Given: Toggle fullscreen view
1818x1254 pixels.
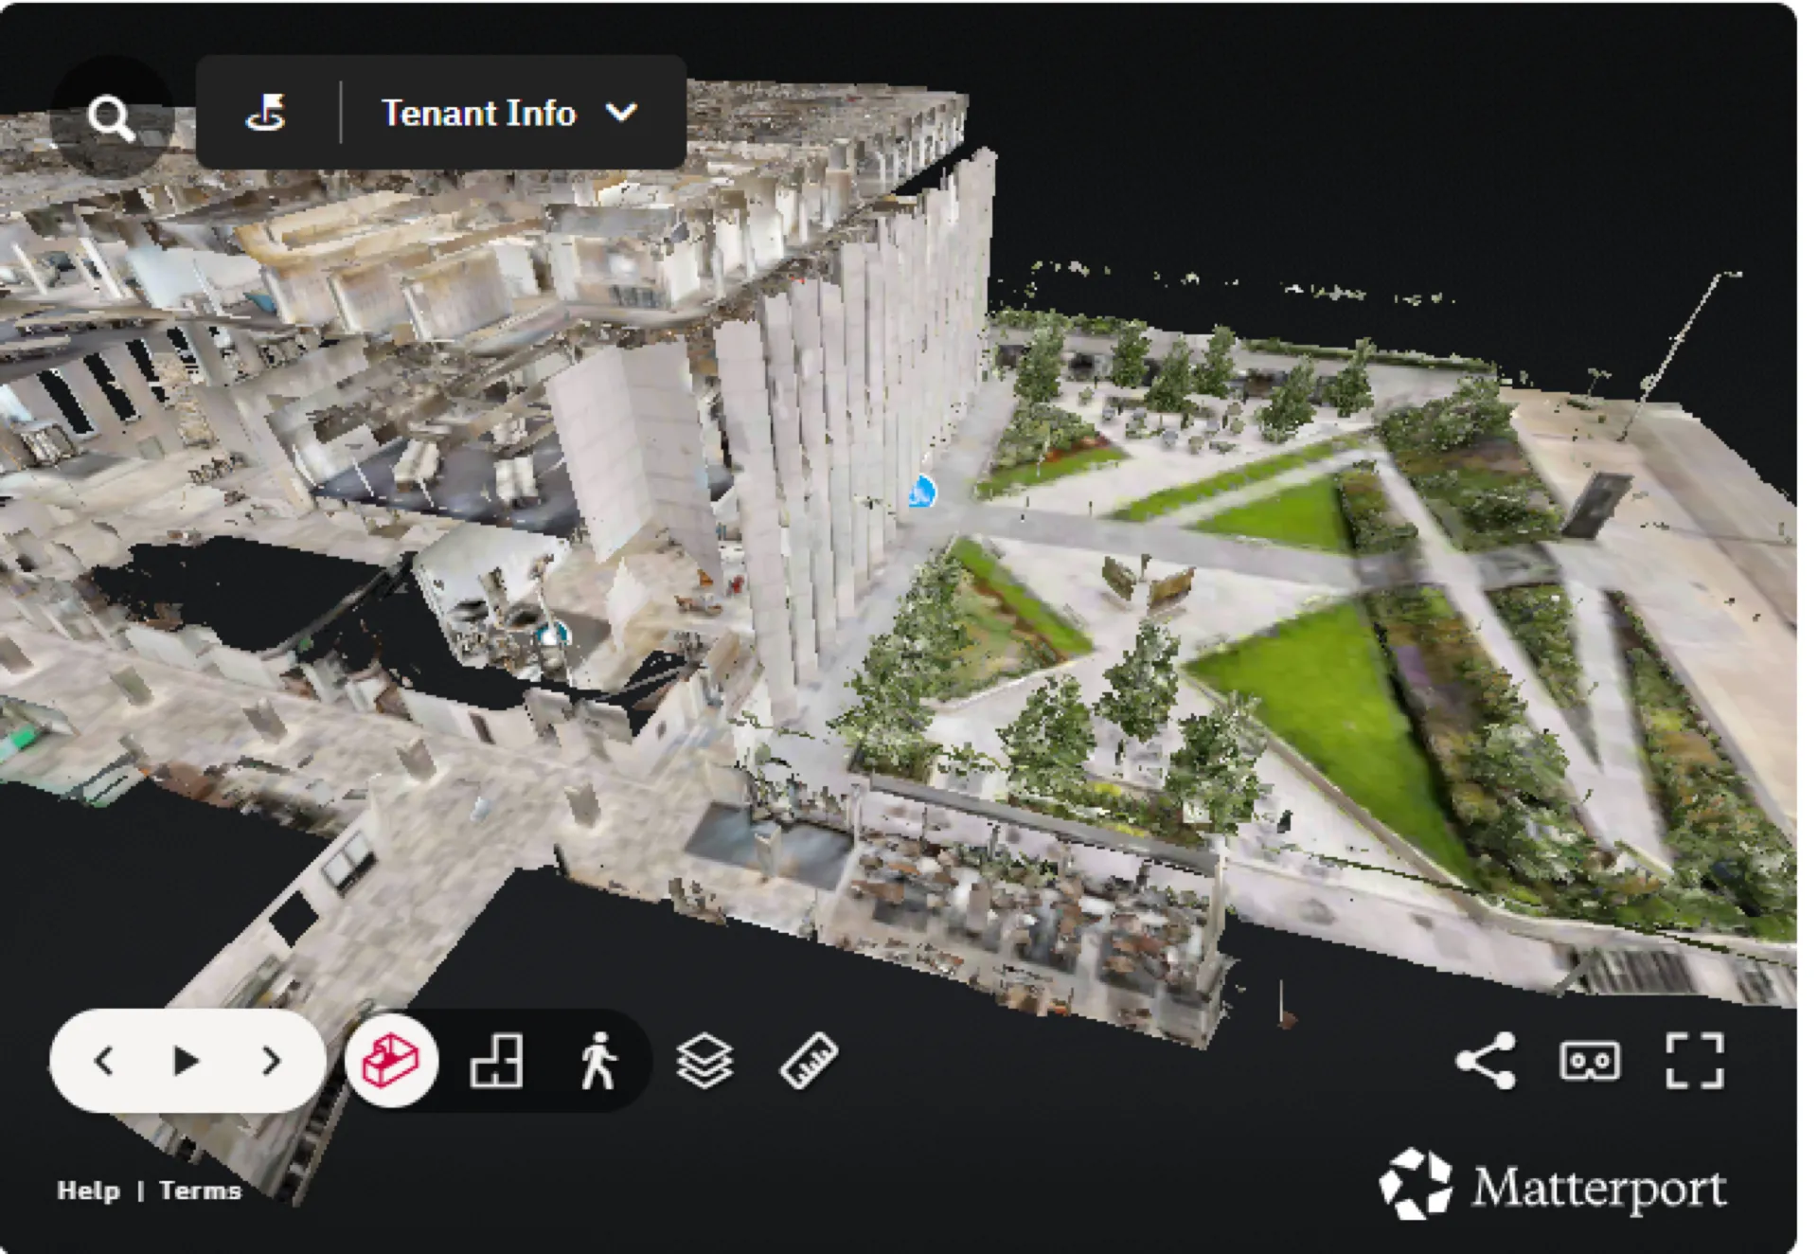Looking at the screenshot, I should pyautogui.click(x=1694, y=1060).
